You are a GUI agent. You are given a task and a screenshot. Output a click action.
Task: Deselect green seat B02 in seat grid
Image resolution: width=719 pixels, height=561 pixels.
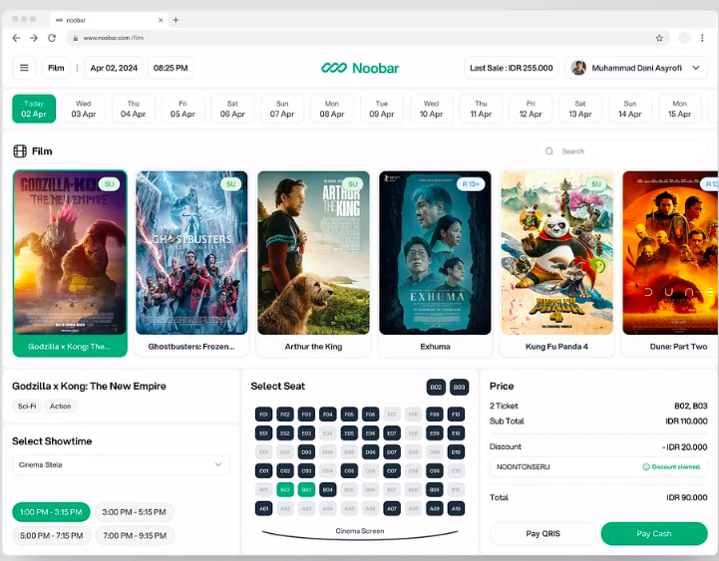[285, 489]
